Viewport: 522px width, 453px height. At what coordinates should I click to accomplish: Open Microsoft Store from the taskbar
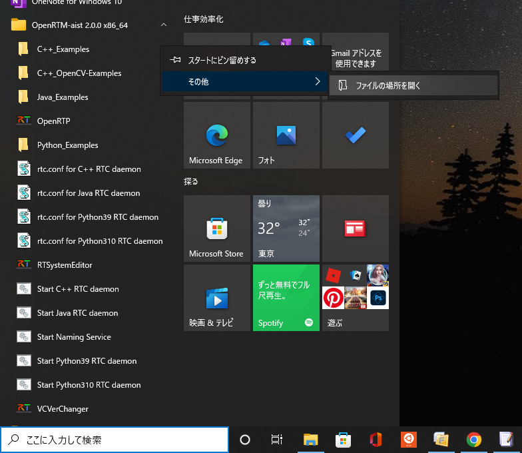pyautogui.click(x=344, y=440)
